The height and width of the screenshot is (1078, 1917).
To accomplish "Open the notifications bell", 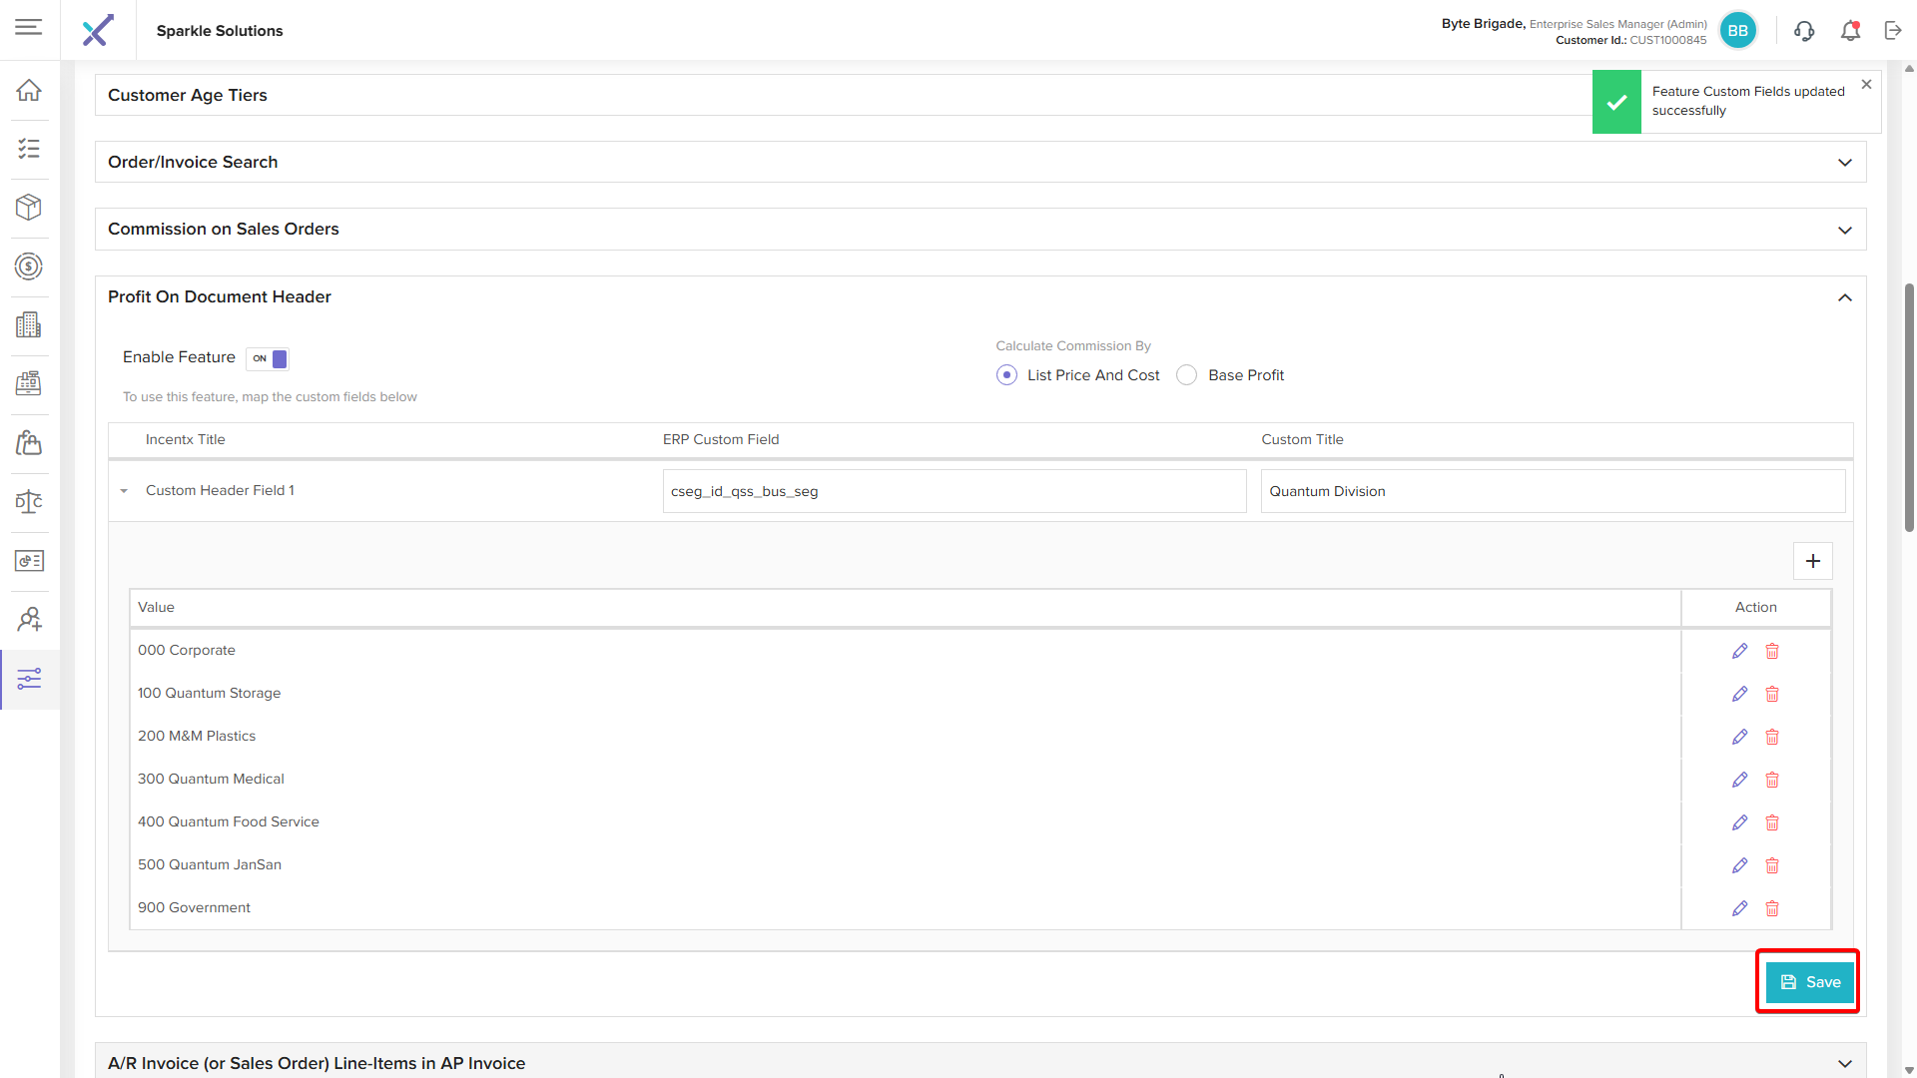I will click(1850, 31).
